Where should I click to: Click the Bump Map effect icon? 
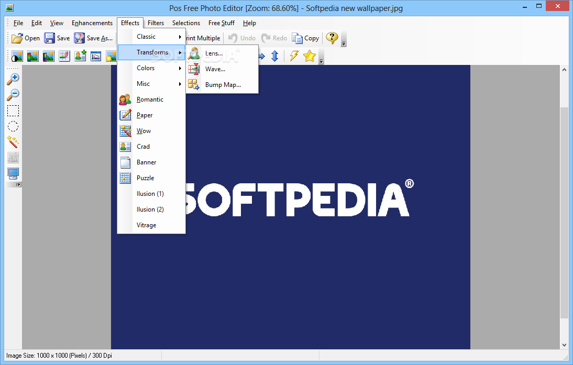pos(193,85)
